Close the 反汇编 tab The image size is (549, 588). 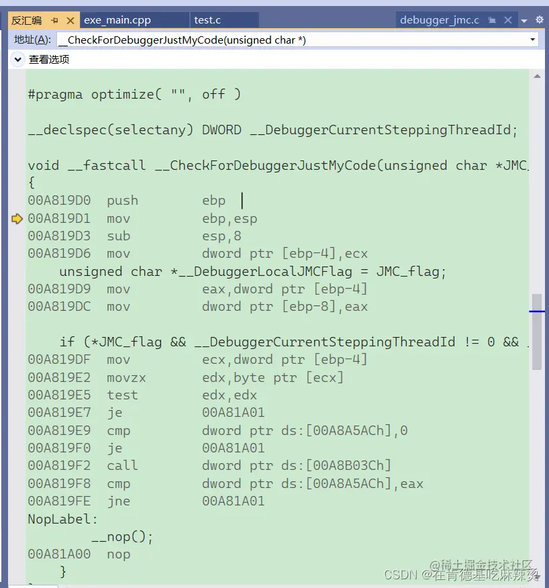(x=70, y=20)
